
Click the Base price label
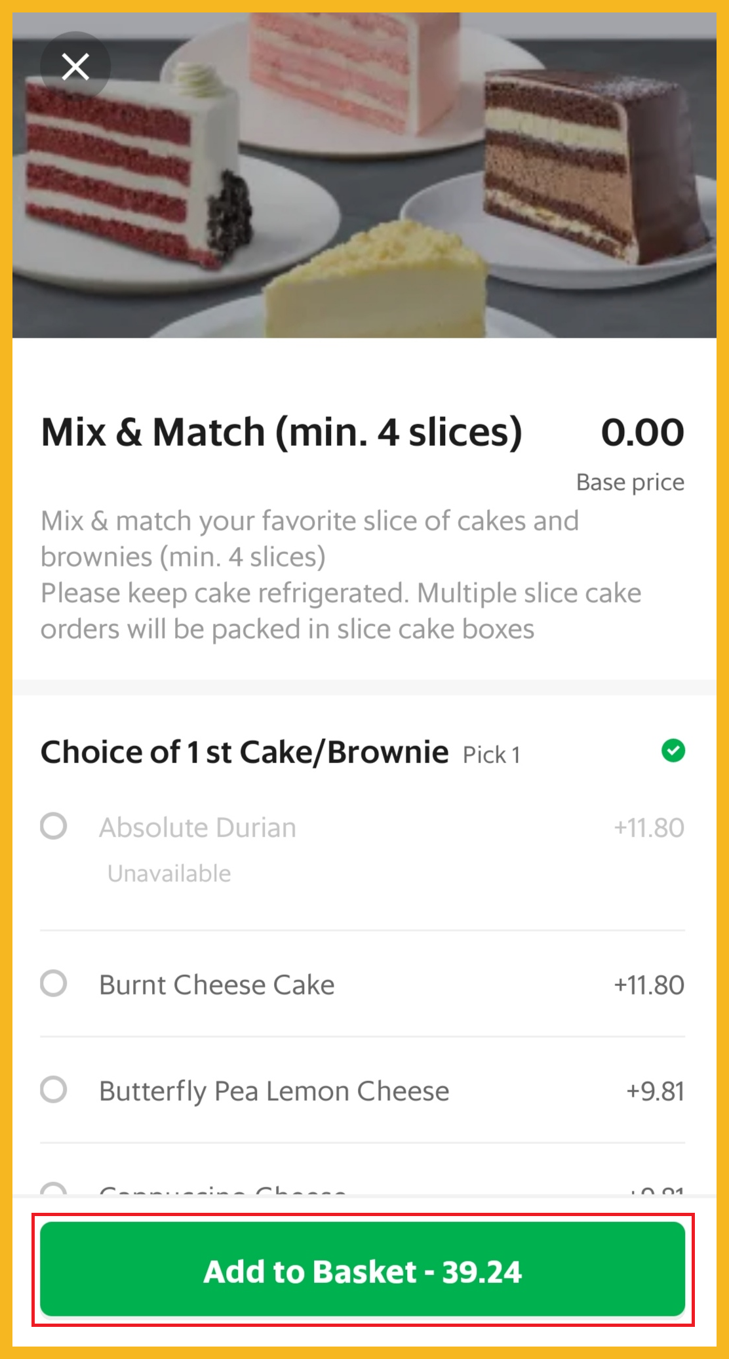pos(630,482)
